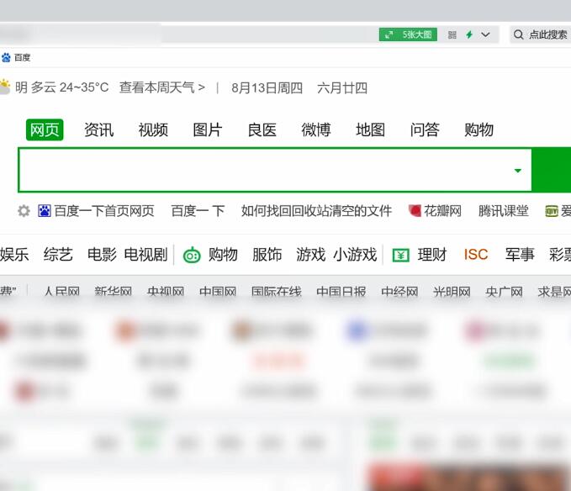This screenshot has width=571, height=491.
Task: Switch to the 良医 tab
Action: pos(262,130)
